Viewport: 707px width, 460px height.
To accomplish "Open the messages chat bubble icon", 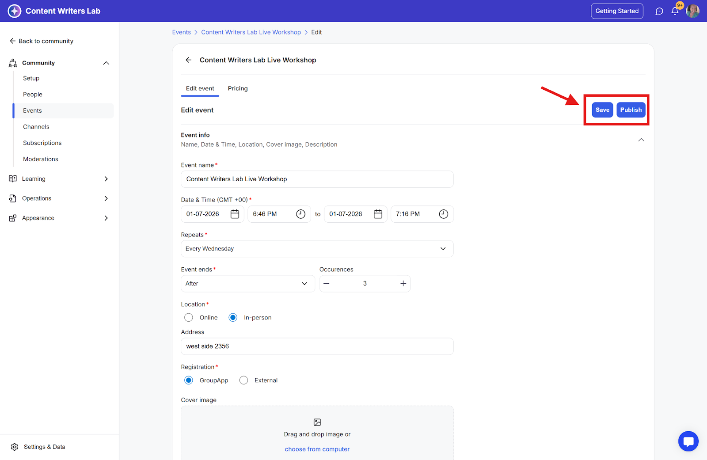I will 659,11.
